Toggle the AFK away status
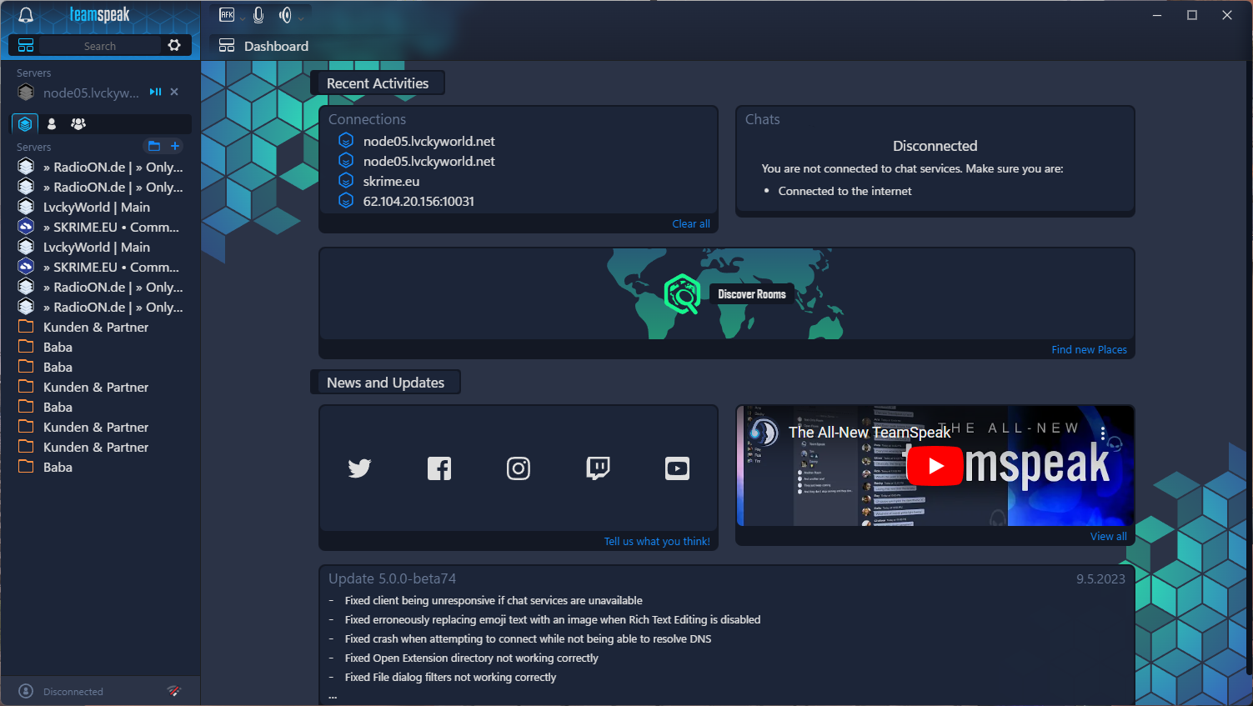1253x706 pixels. [227, 15]
